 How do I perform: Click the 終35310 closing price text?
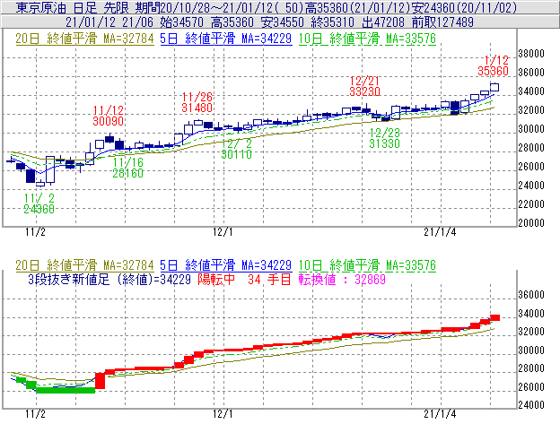pos(332,22)
